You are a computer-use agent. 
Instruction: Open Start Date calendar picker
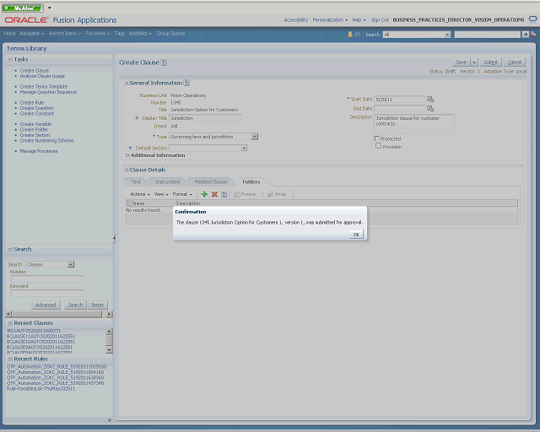[430, 100]
